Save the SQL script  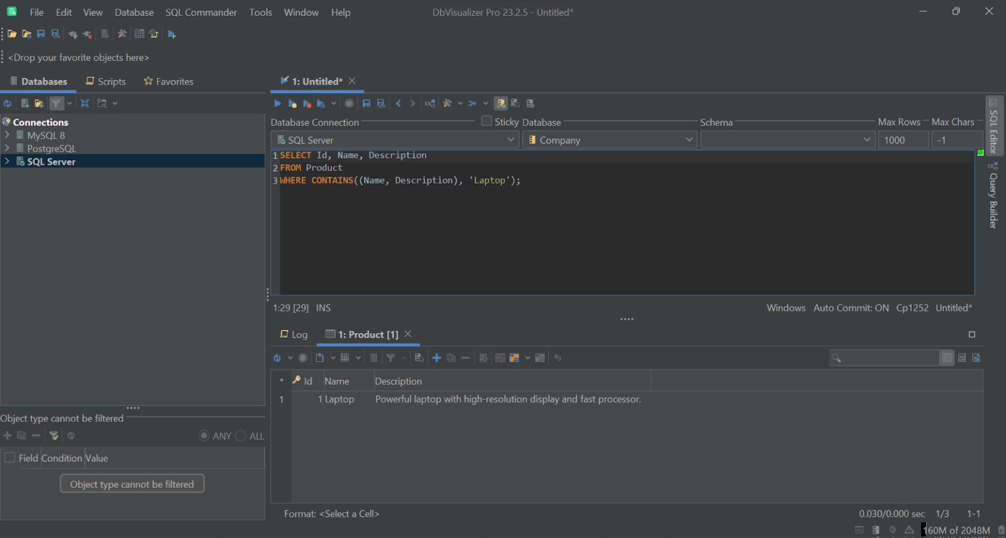click(x=366, y=103)
